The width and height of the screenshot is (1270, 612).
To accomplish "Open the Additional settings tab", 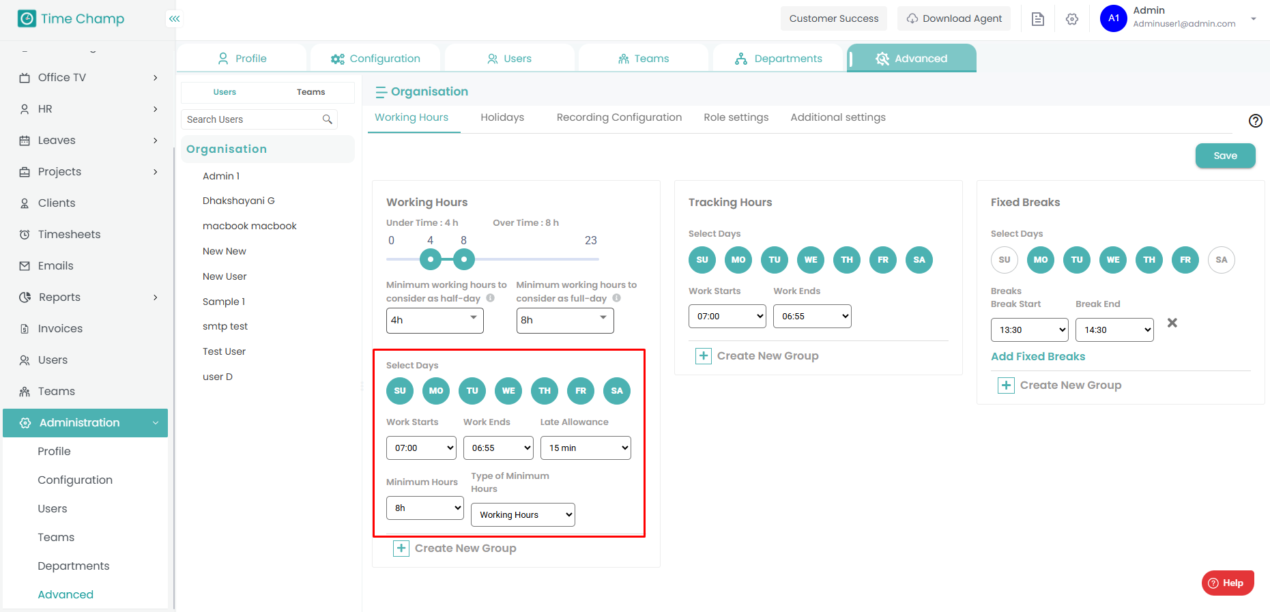I will [x=838, y=117].
